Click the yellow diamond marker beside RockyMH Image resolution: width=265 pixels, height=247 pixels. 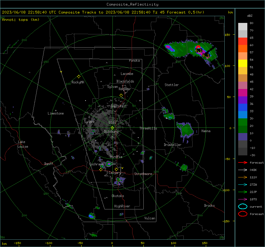pos(79,77)
